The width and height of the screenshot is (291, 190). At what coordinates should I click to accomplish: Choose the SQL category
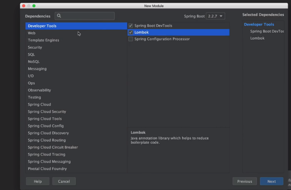click(x=32, y=55)
